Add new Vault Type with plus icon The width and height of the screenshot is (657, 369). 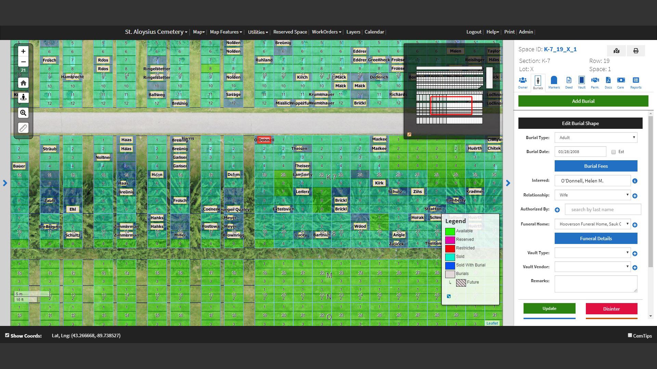(635, 254)
